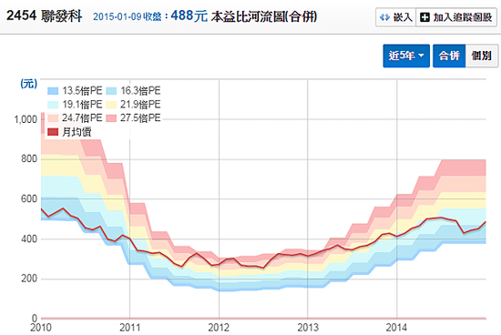Switch to 個別 view
The height and width of the screenshot is (335, 501).
tap(482, 56)
